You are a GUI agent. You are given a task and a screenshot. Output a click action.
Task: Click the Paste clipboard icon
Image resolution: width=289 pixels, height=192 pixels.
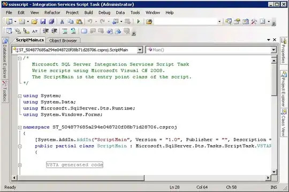point(79,22)
